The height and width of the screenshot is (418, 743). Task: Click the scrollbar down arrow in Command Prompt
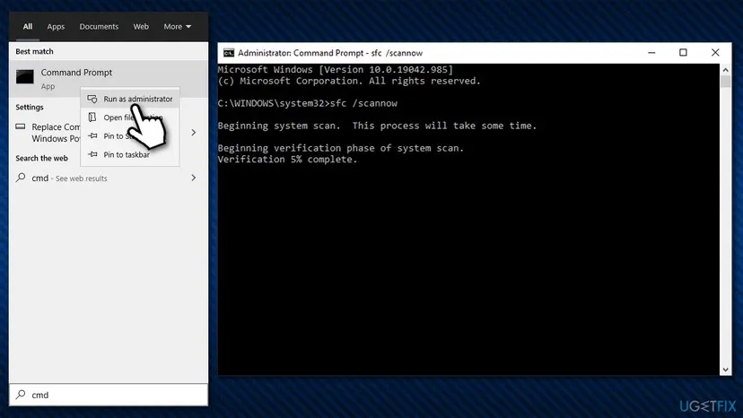[x=725, y=370]
